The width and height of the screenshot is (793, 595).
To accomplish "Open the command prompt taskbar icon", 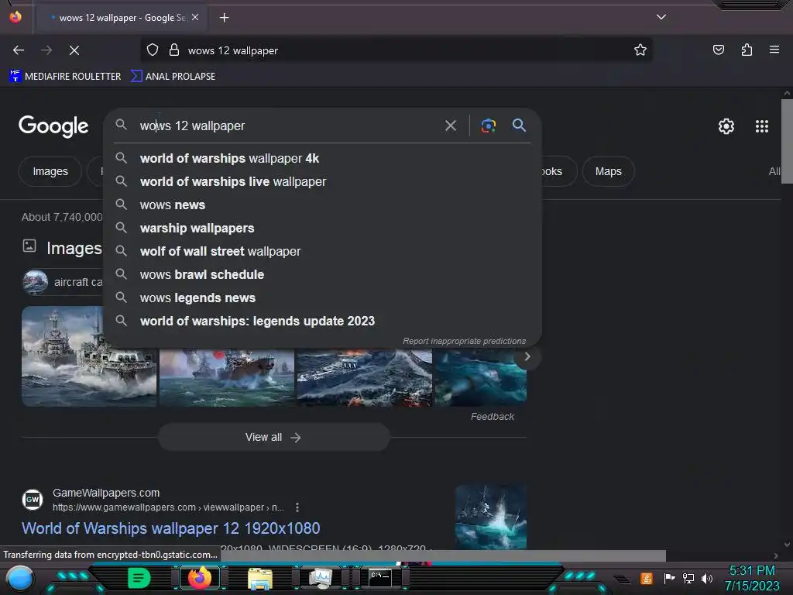I will click(x=379, y=577).
